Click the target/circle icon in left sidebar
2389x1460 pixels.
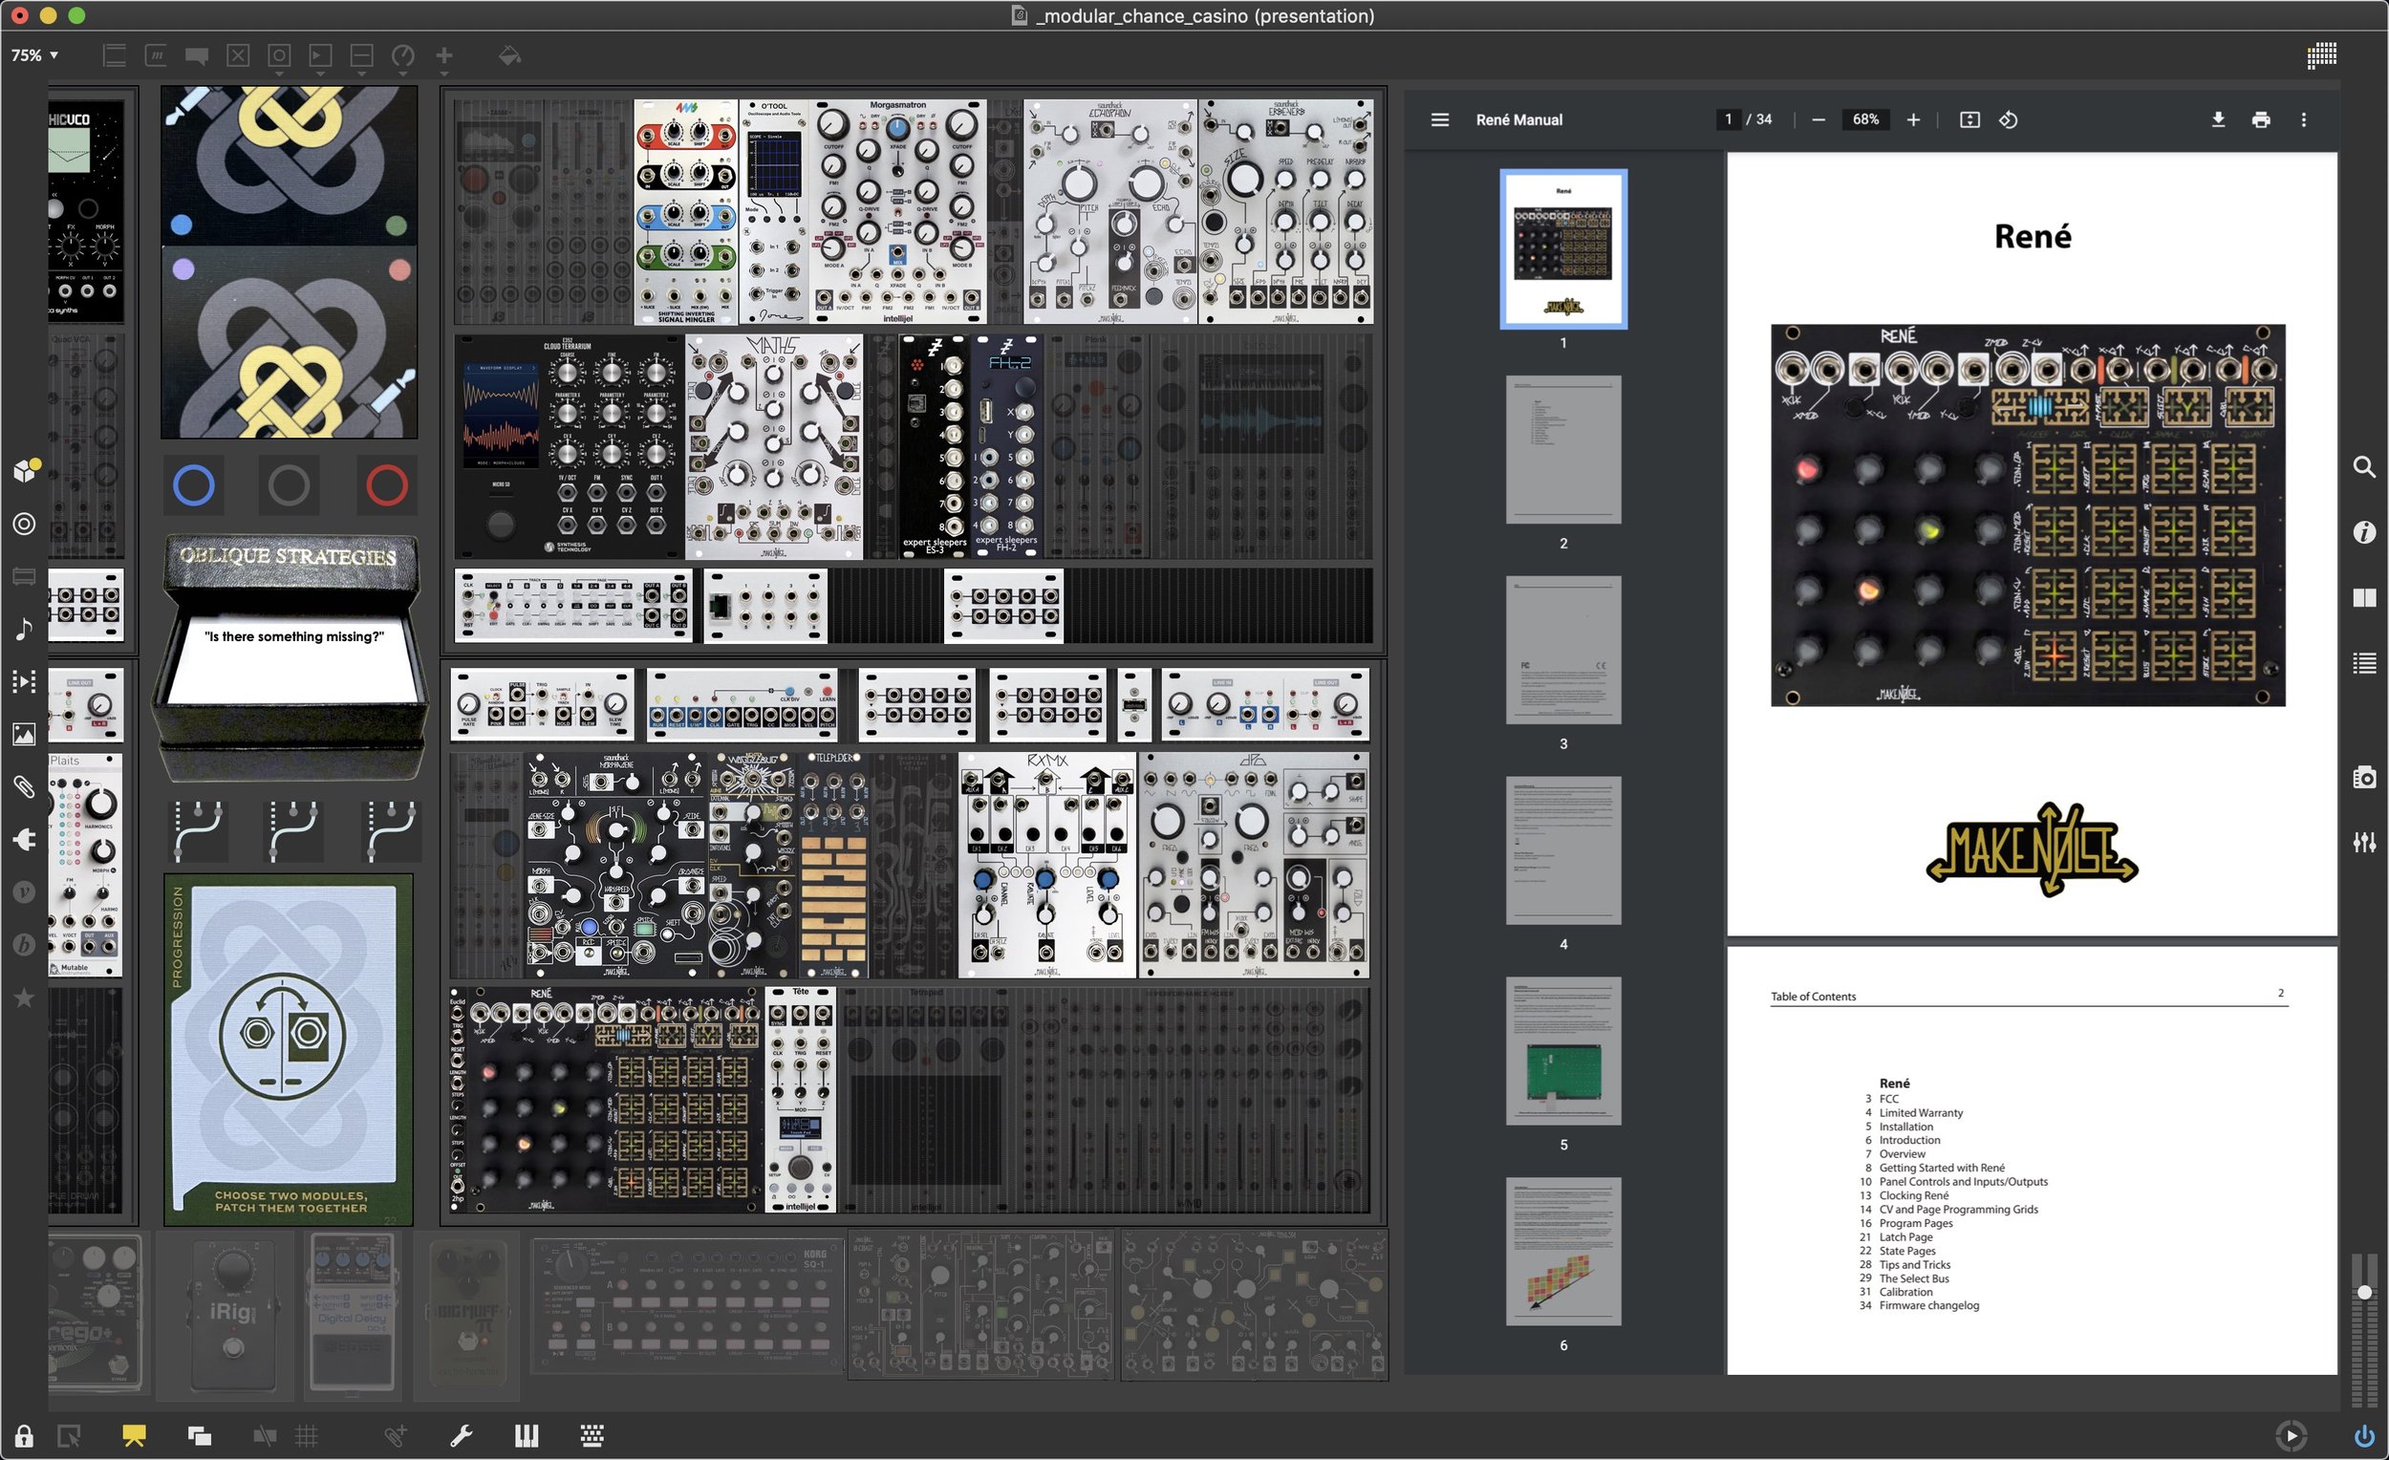tap(24, 525)
